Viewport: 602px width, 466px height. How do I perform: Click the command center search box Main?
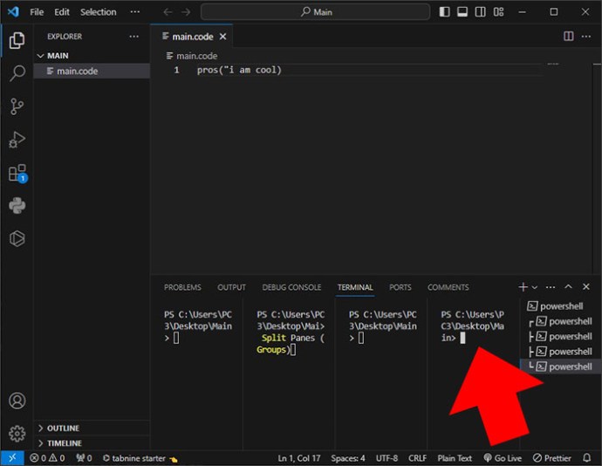315,12
